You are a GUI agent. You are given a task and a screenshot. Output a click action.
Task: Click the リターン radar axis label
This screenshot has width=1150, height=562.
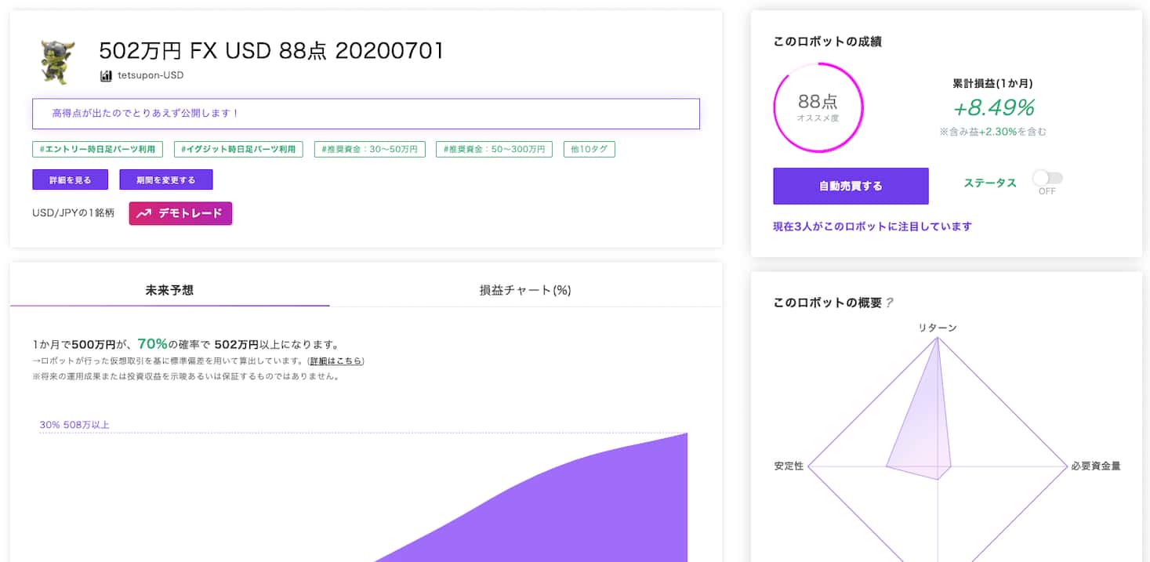click(938, 328)
